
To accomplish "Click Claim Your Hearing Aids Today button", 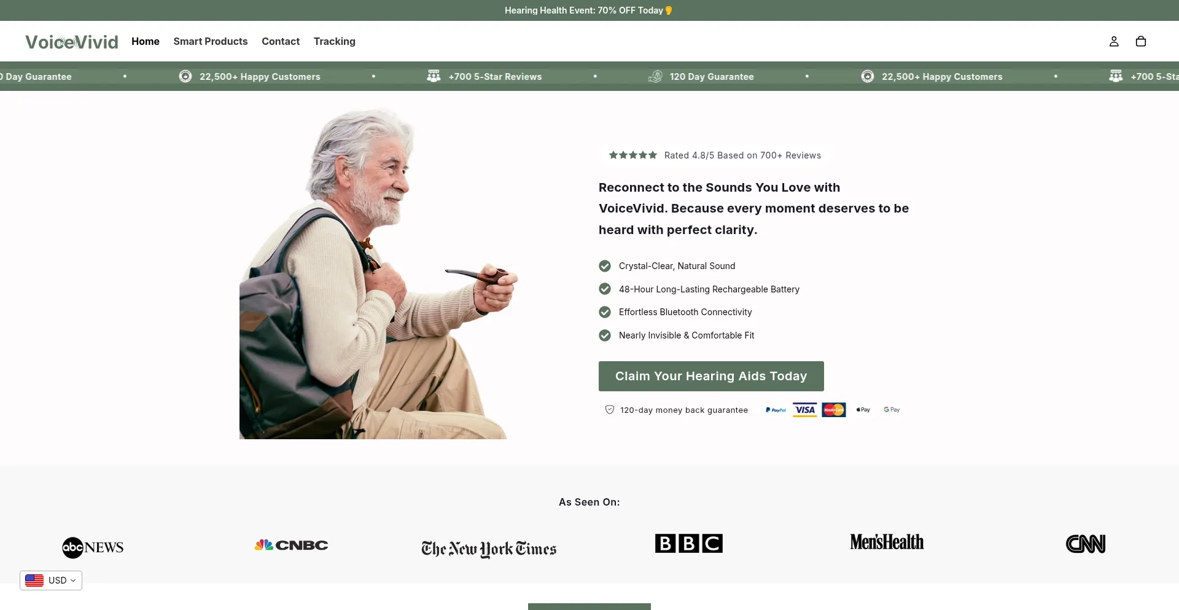I will tap(711, 376).
